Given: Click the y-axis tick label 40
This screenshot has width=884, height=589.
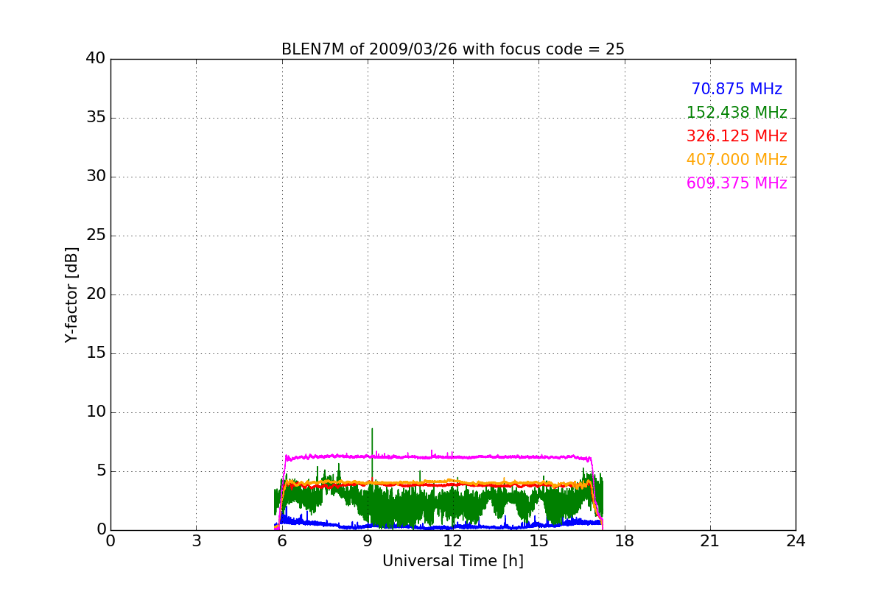Looking at the screenshot, I should coord(96,59).
